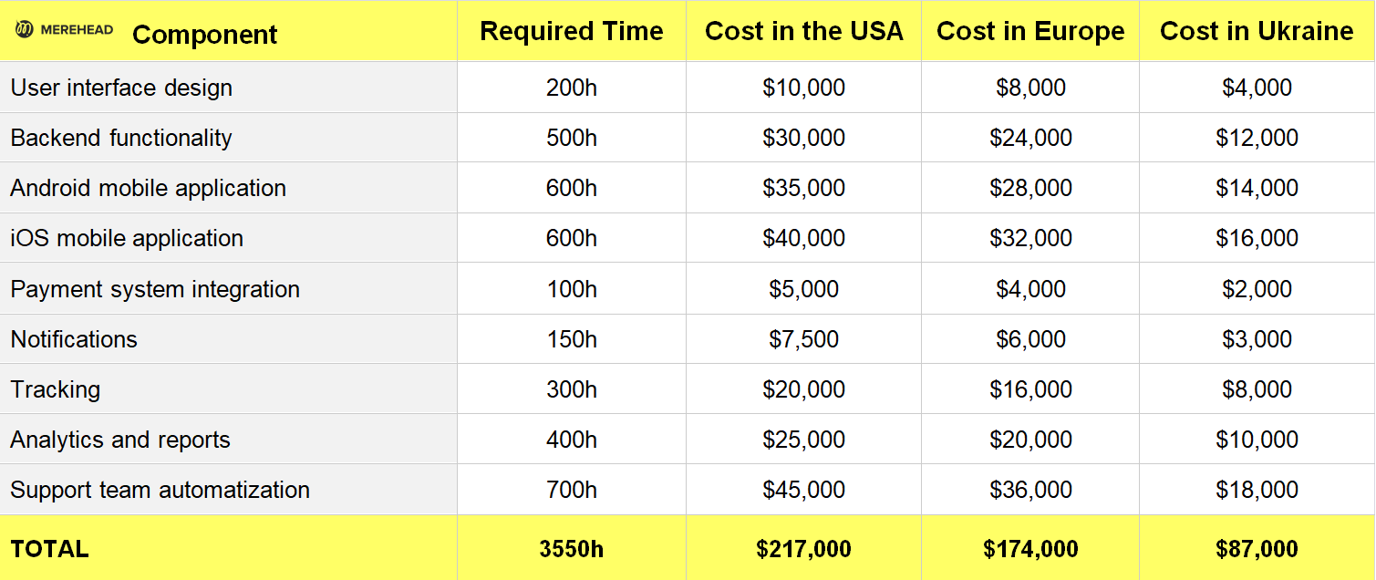
Task: Select the Analytics and reports cell
Action: [120, 440]
